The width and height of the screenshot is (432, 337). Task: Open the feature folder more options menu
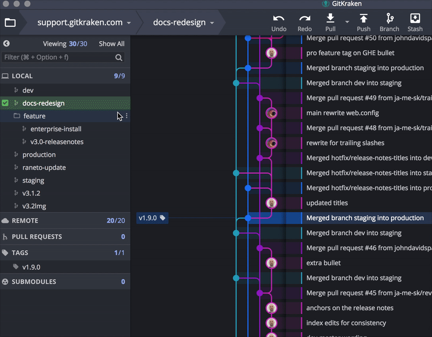coord(127,116)
